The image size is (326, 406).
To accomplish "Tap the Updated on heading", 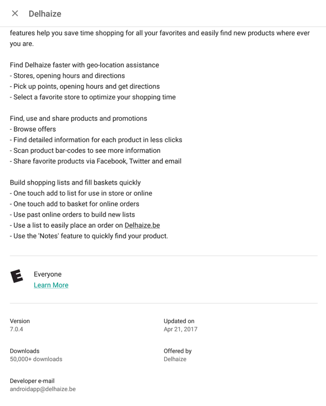I will (179, 321).
